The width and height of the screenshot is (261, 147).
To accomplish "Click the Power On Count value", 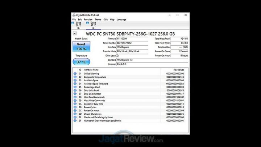I will click(179, 51).
